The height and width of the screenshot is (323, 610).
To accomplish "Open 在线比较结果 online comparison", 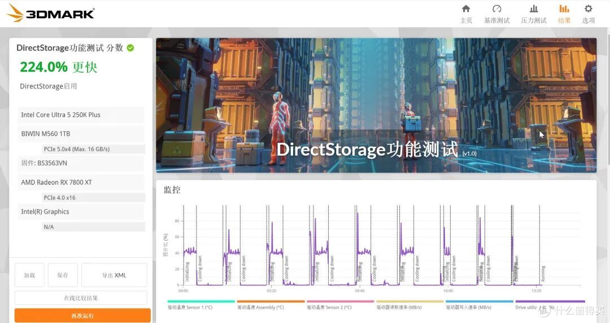I will [x=81, y=298].
